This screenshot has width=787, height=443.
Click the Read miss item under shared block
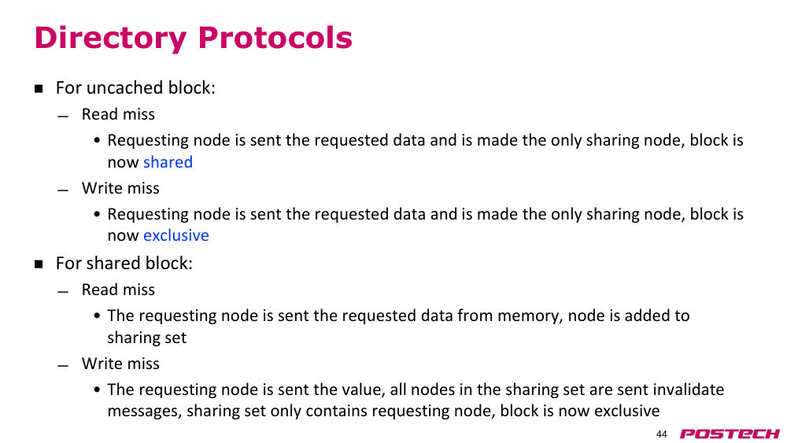click(119, 290)
